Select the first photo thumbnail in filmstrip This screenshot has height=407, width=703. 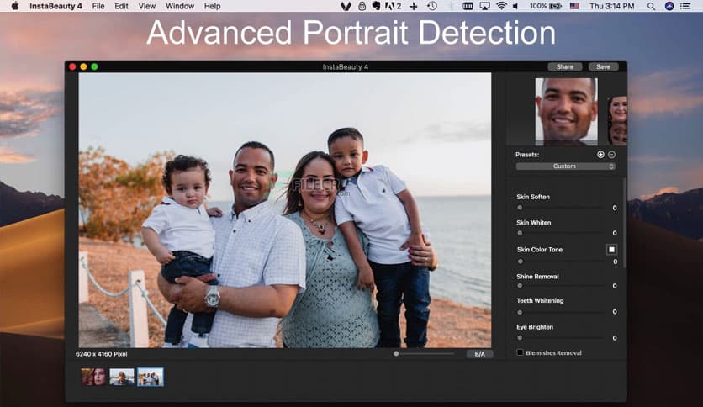coord(93,377)
